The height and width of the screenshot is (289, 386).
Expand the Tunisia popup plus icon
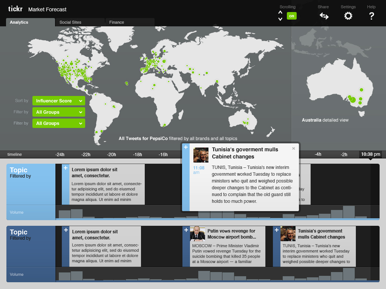click(186, 147)
